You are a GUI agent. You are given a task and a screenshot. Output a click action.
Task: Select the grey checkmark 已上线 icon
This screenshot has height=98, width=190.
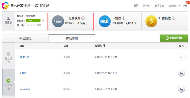pos(8,54)
